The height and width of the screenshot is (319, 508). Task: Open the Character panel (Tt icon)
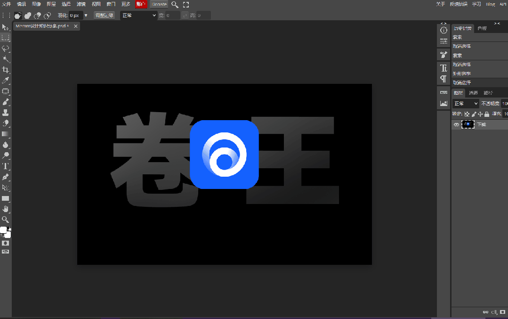coord(443,68)
